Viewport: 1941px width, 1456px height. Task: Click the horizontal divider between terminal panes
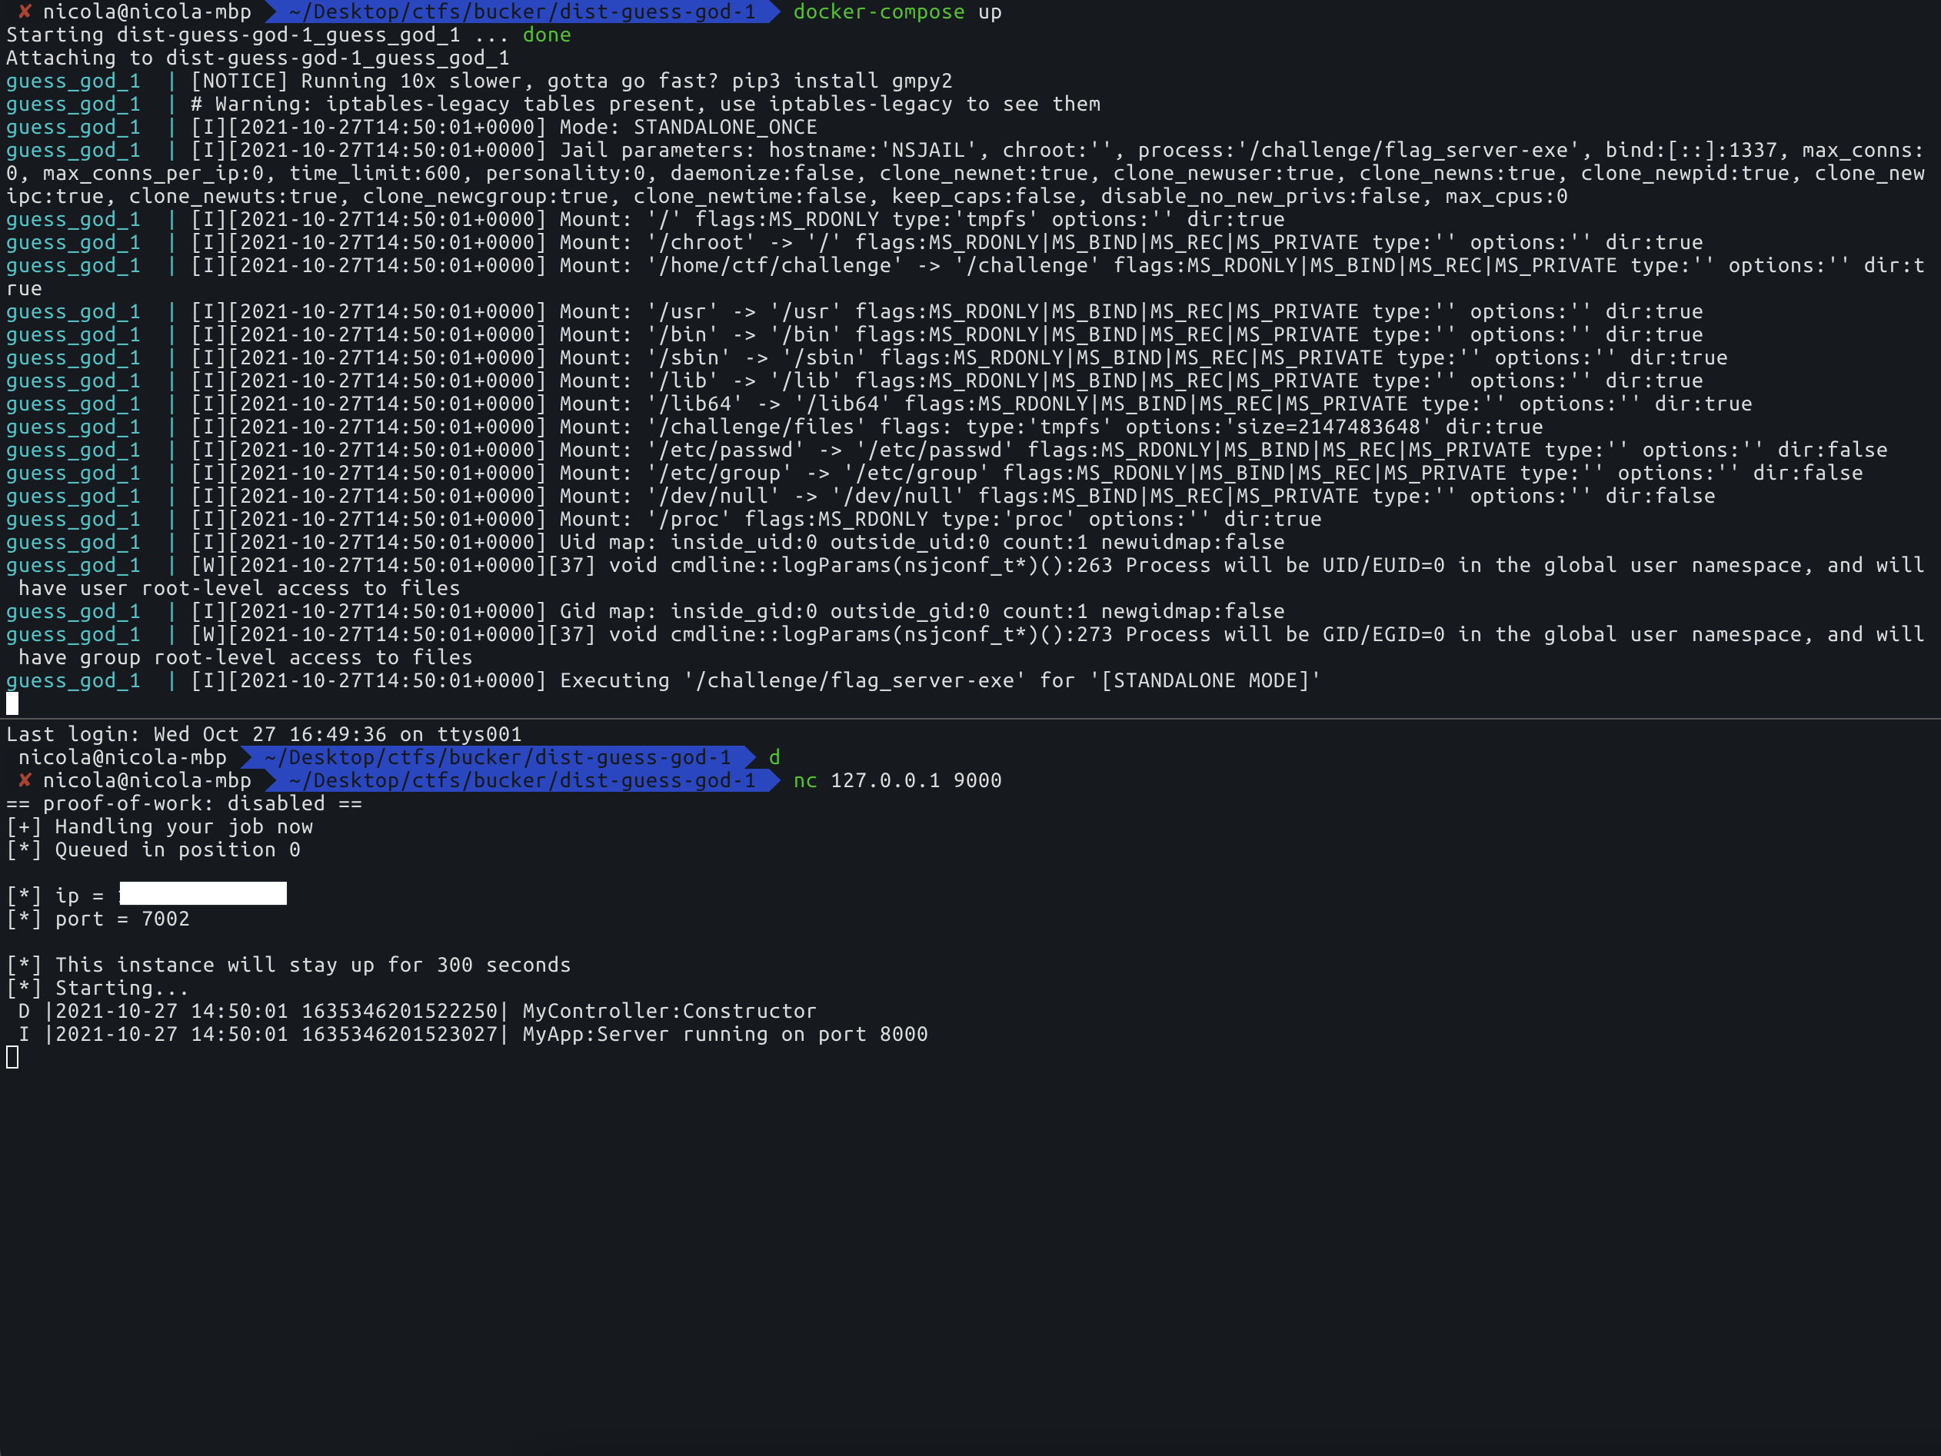[970, 720]
